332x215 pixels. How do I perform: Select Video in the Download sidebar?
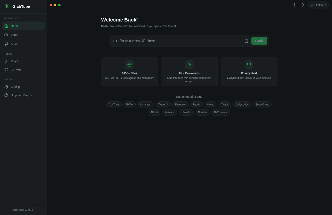pos(14,35)
